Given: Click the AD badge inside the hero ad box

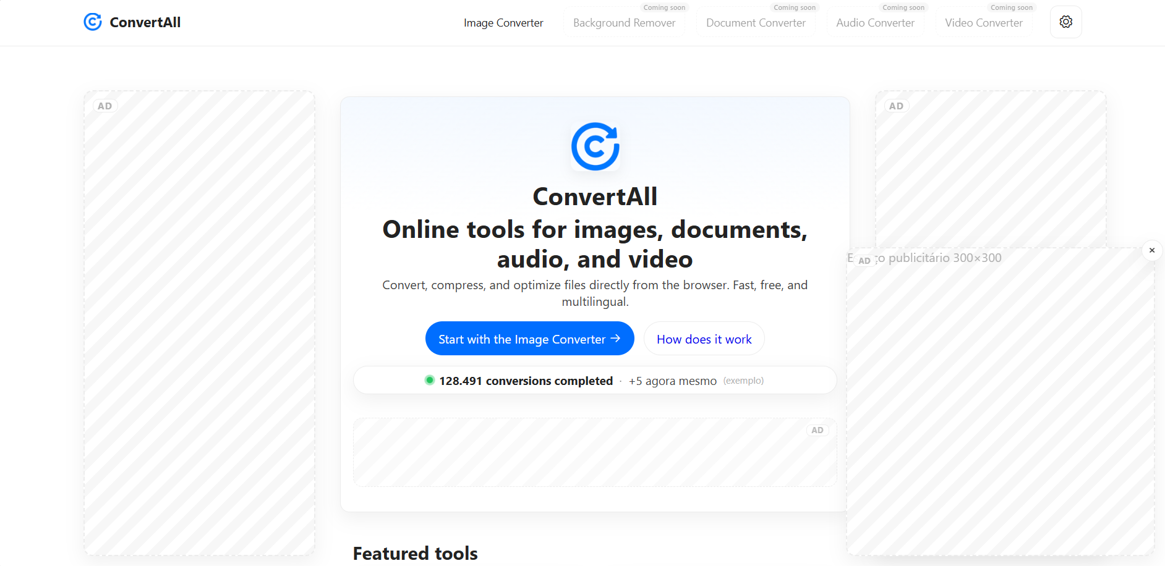Looking at the screenshot, I should pyautogui.click(x=817, y=429).
